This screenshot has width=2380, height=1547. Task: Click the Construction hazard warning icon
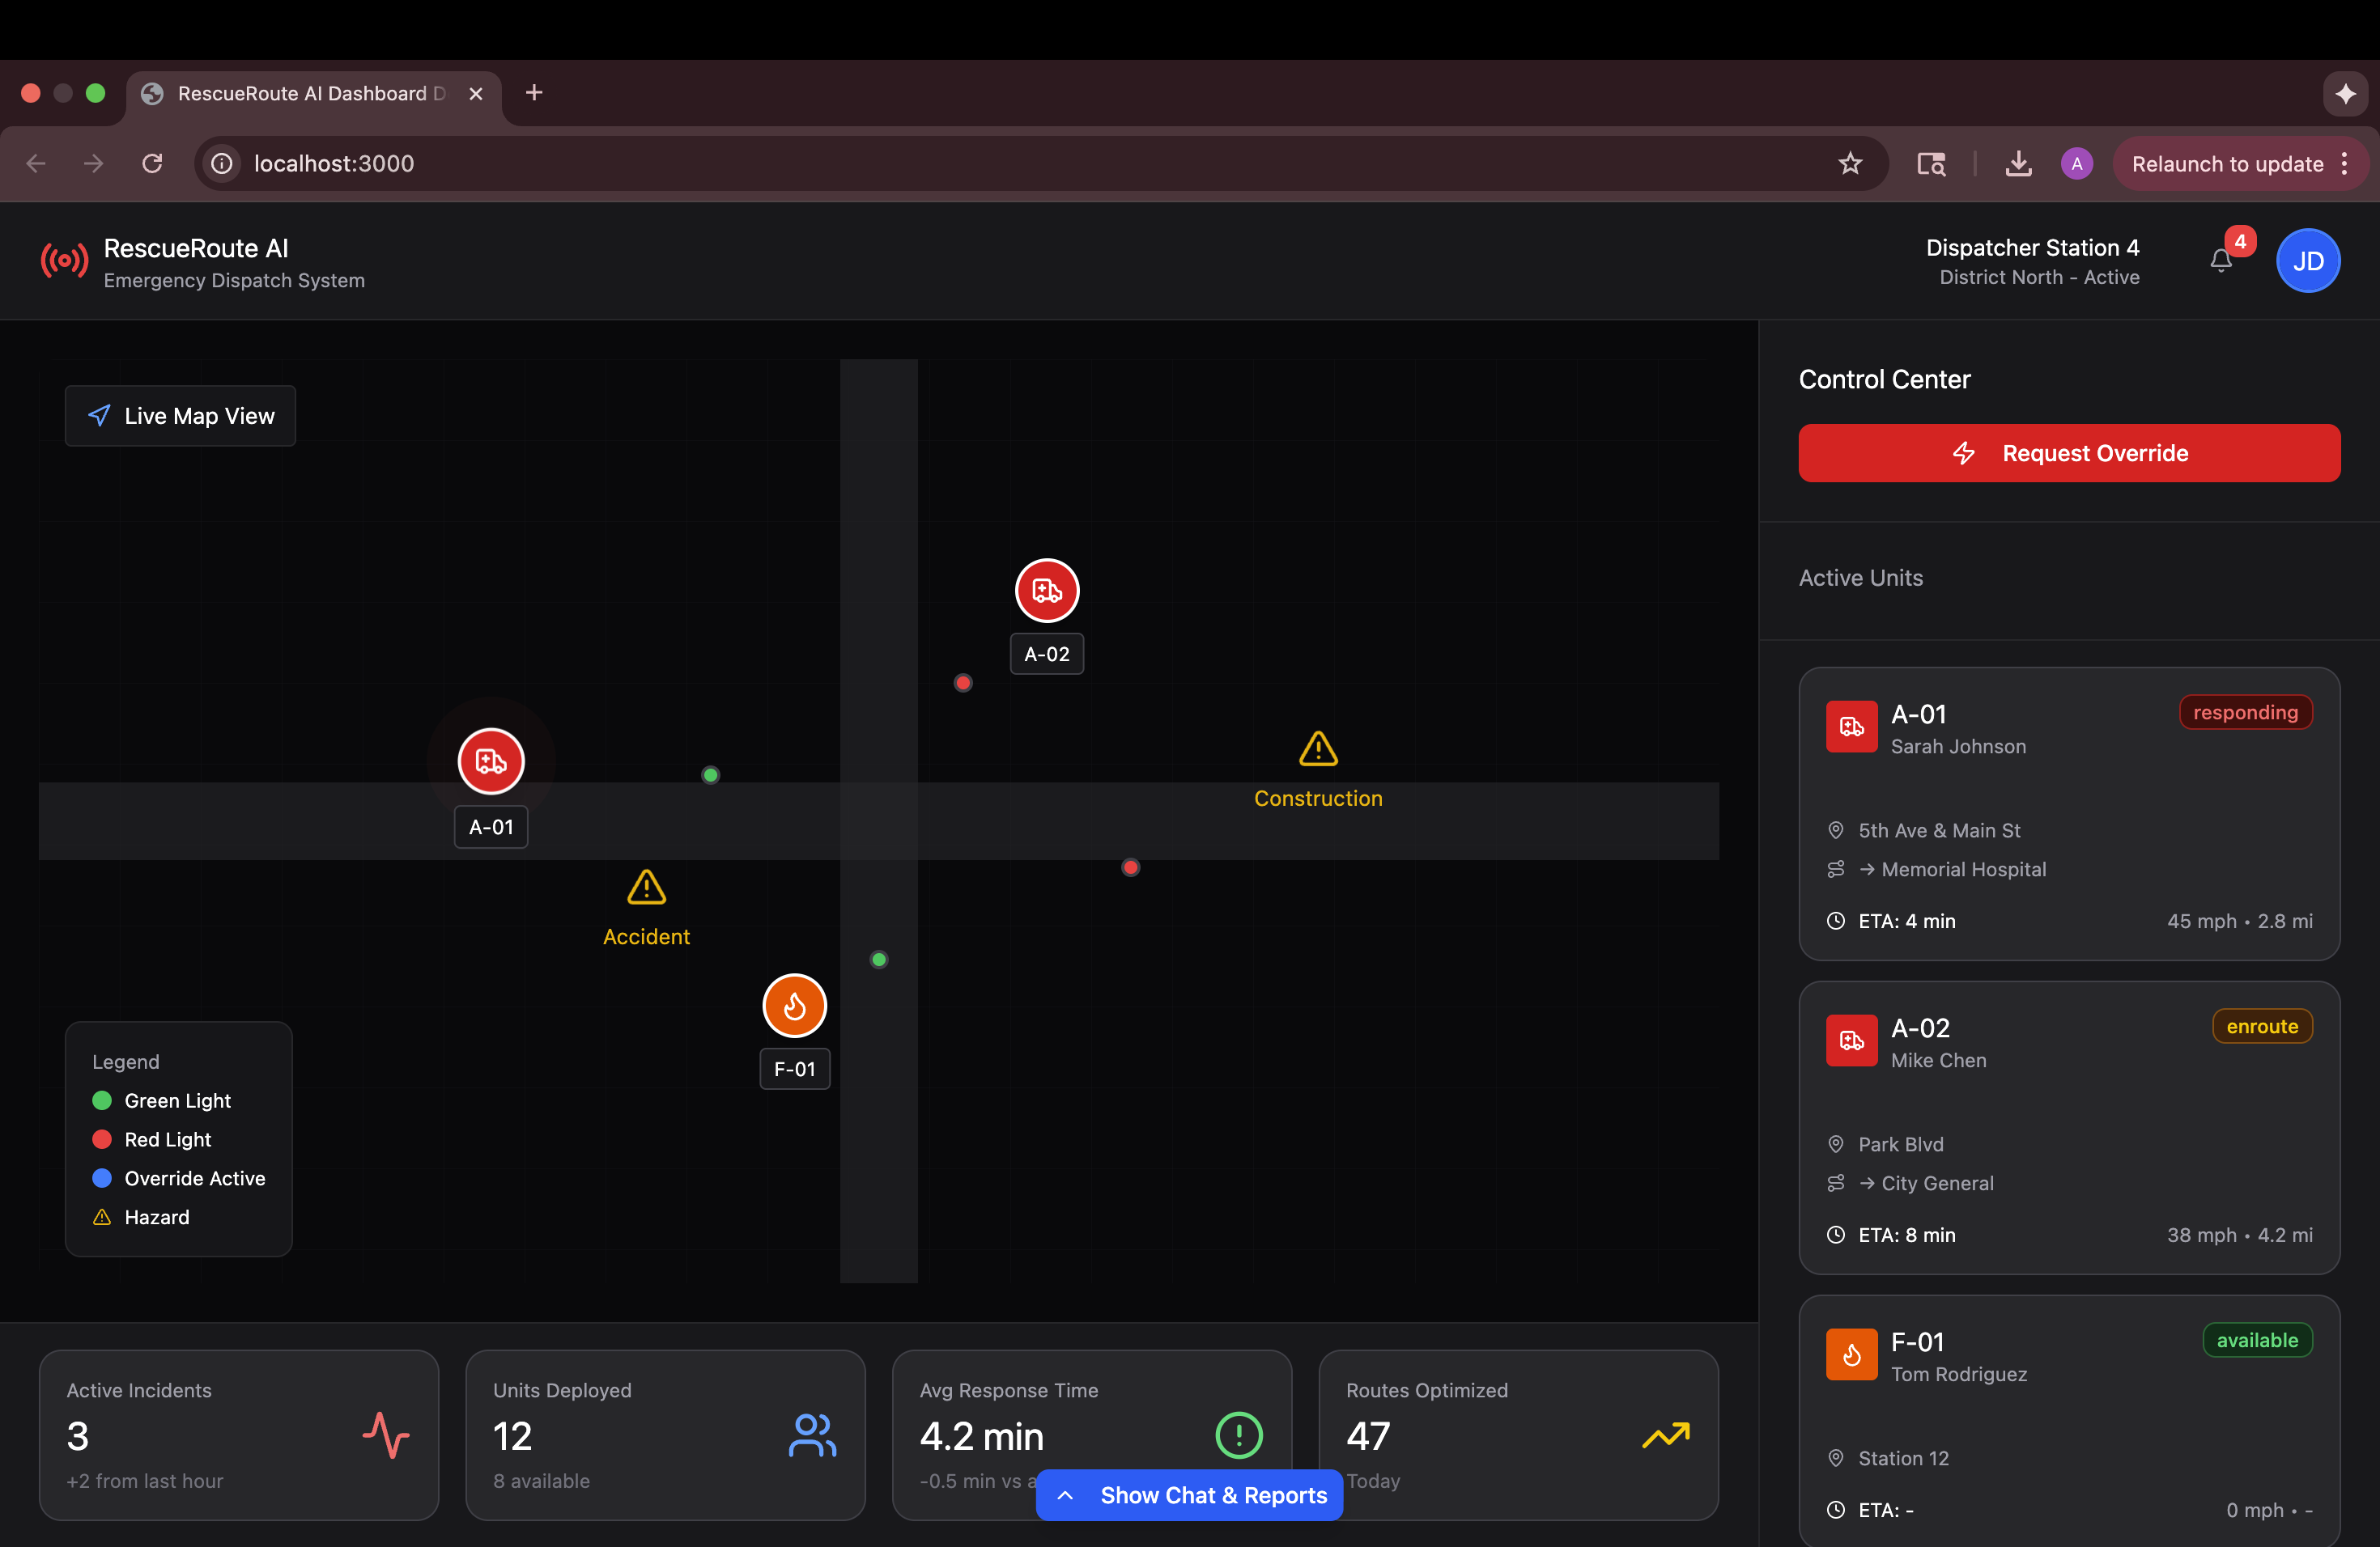(x=1317, y=748)
